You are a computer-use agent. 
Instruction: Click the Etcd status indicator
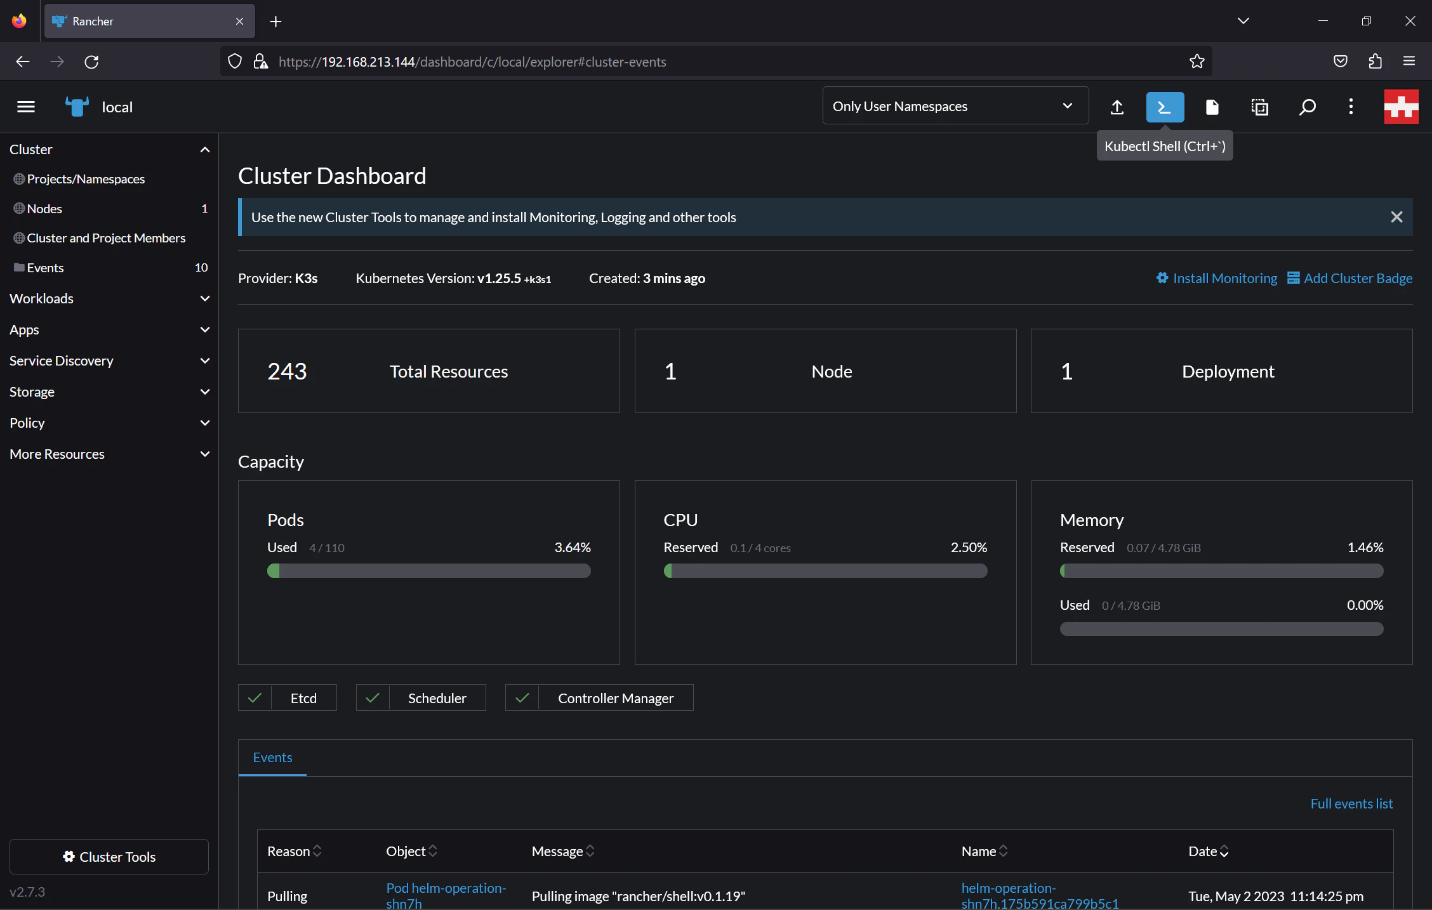[287, 697]
